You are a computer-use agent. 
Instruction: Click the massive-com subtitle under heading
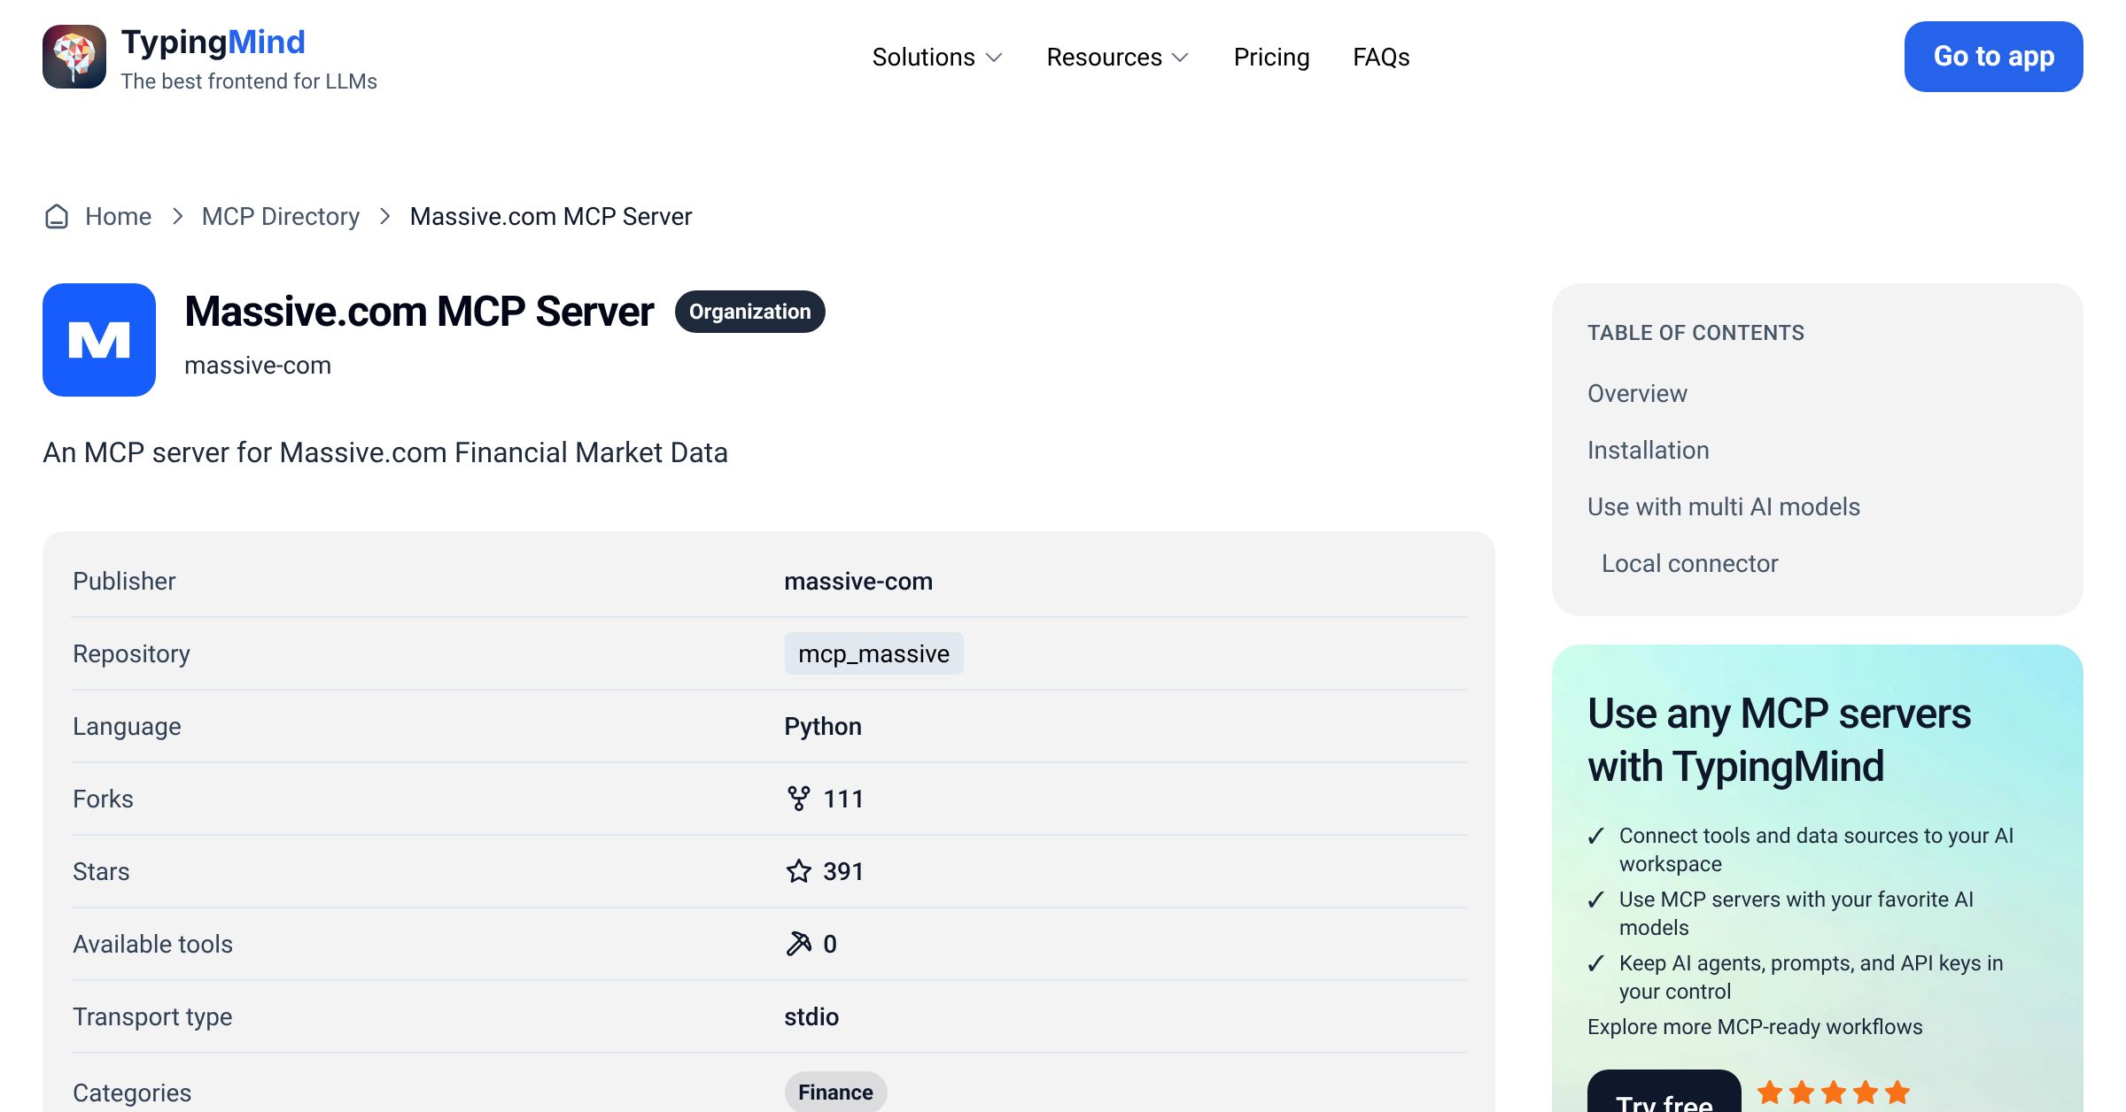coord(258,365)
